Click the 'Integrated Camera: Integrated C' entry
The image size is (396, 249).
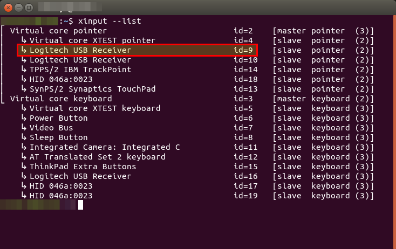click(x=105, y=147)
